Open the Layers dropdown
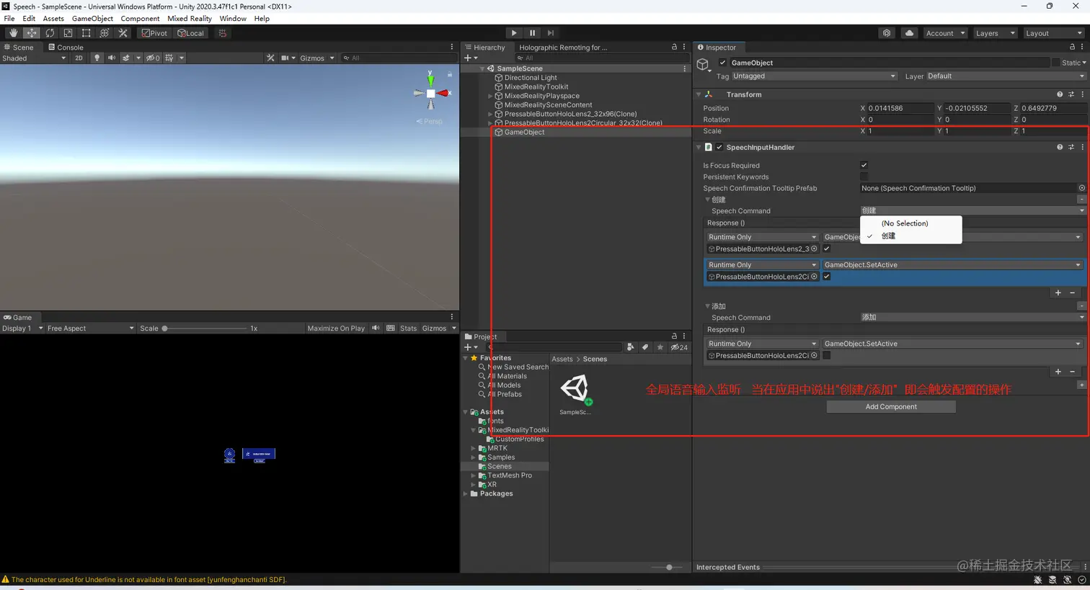 pyautogui.click(x=994, y=33)
